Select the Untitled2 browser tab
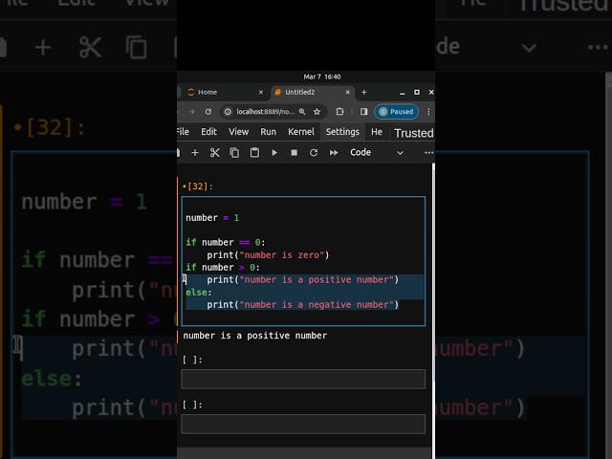612x459 pixels. point(313,92)
